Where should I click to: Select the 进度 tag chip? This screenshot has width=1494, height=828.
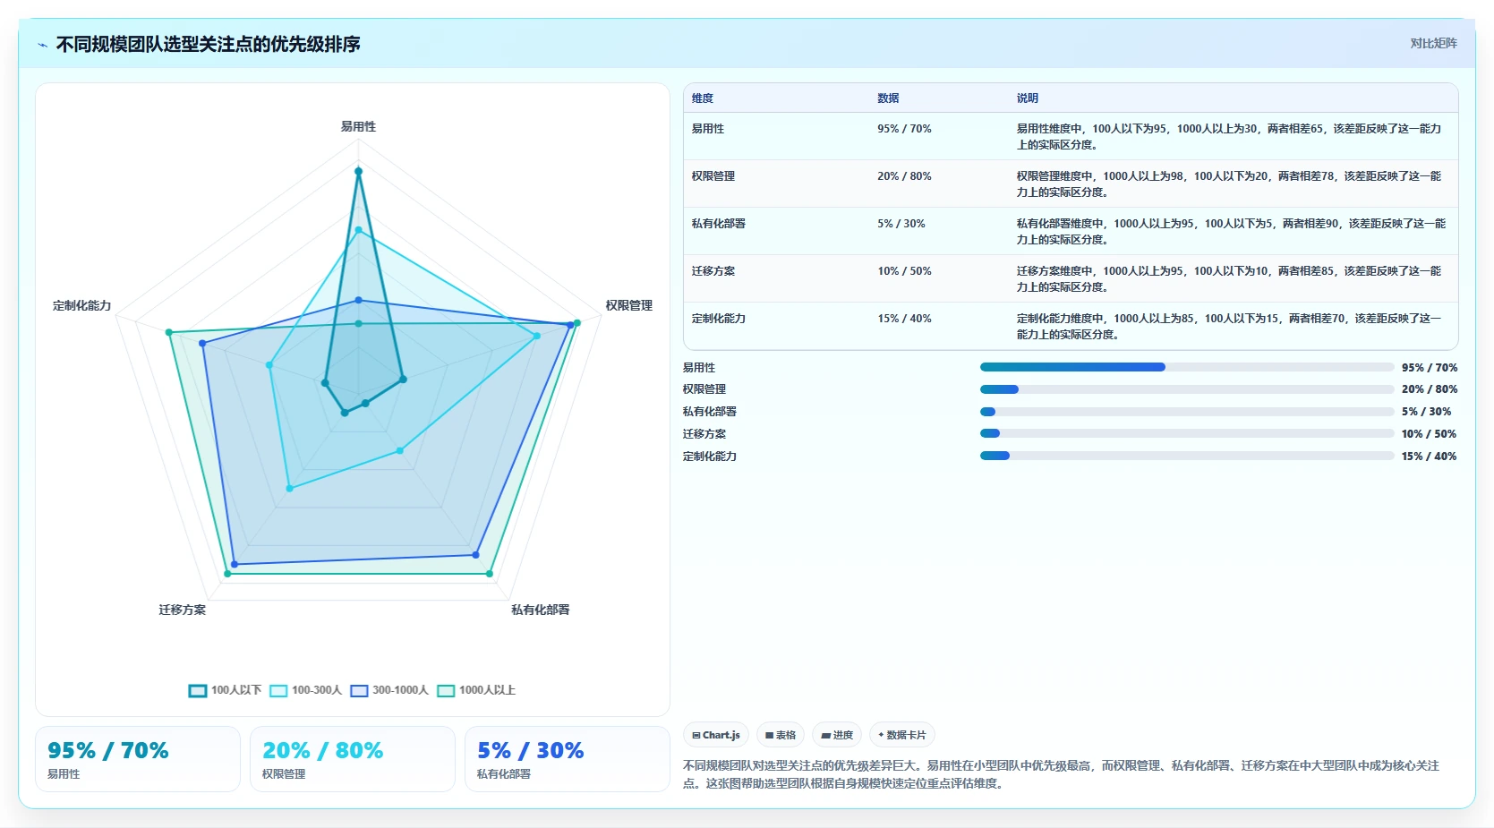pyautogui.click(x=837, y=735)
